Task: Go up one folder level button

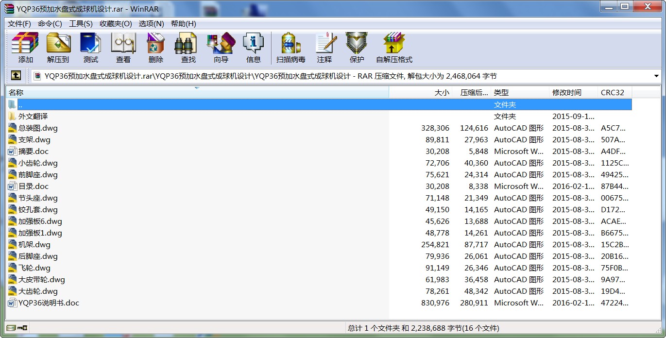Action: [x=16, y=76]
